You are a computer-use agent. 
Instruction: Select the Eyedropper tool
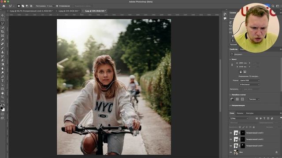[x=2, y=40]
